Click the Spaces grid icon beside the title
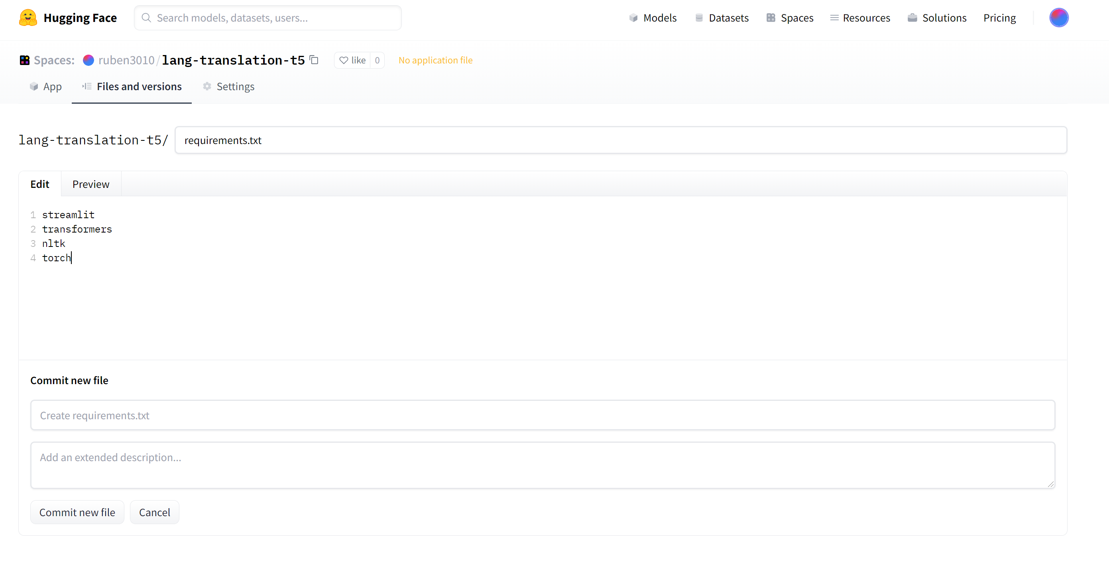 tap(25, 60)
